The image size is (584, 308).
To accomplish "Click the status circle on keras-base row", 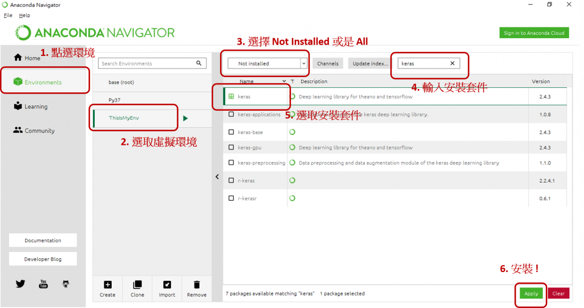I will pos(293,132).
